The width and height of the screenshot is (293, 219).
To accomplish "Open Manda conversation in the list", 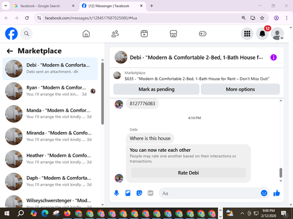I will [50, 114].
